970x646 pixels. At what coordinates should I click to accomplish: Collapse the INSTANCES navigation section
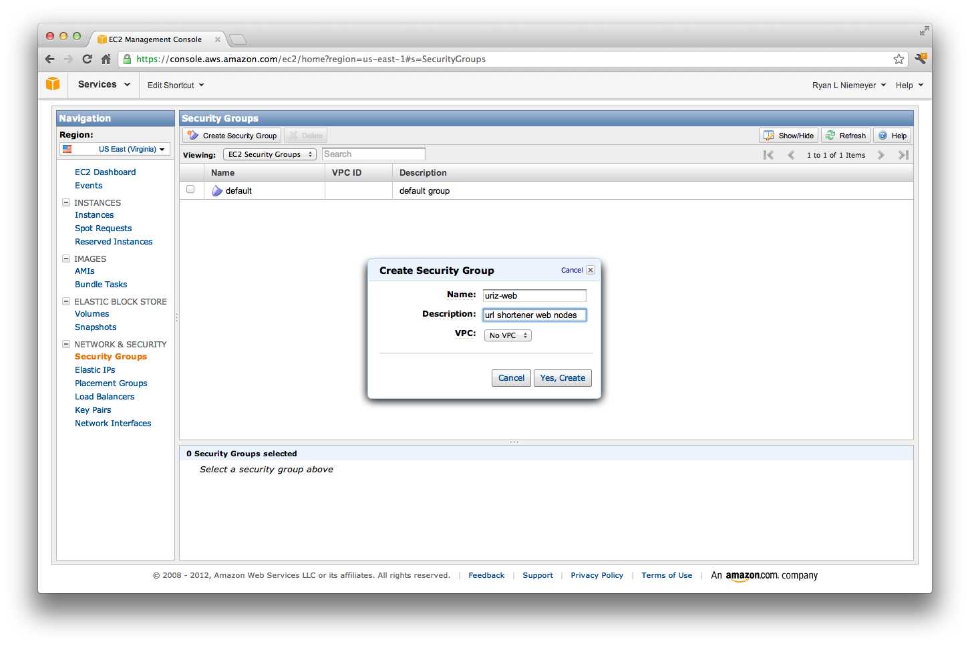tap(66, 202)
